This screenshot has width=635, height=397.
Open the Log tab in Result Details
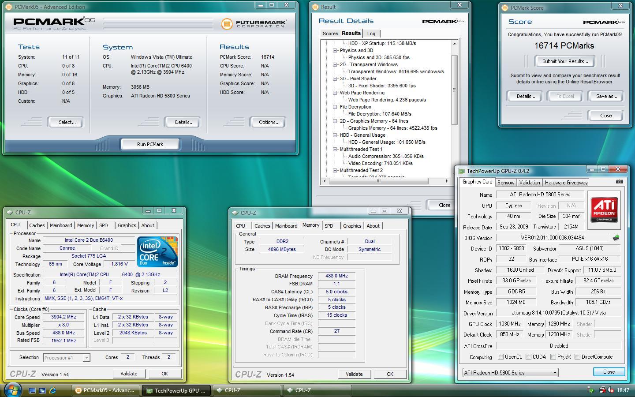[x=371, y=34]
